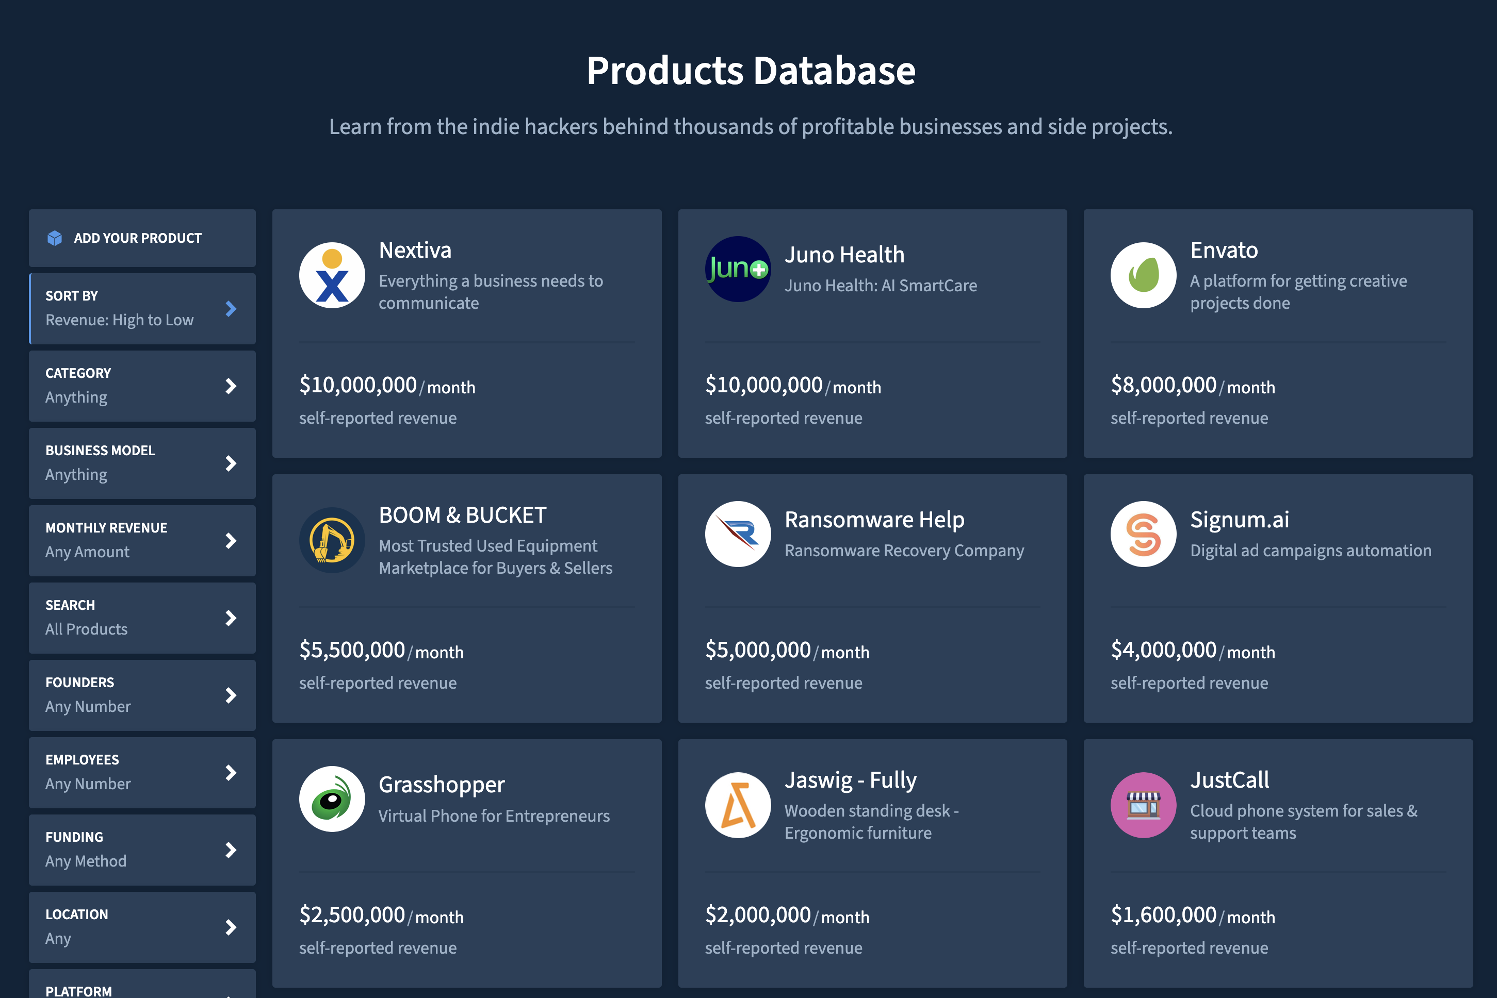The height and width of the screenshot is (998, 1497).
Task: Click the Juno Health logo
Action: click(737, 269)
